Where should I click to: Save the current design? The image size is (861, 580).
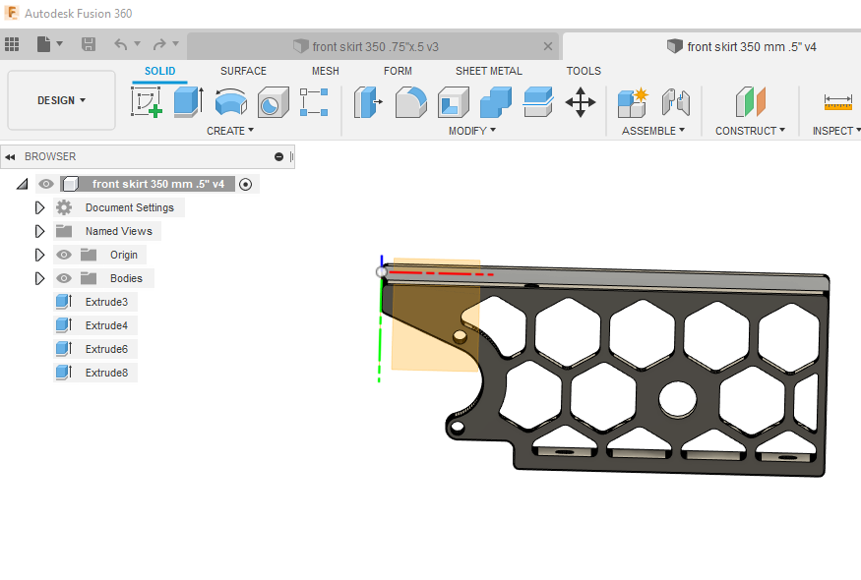[x=89, y=44]
